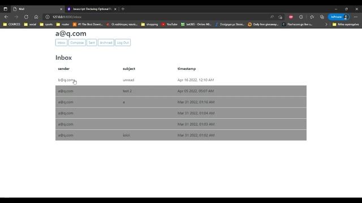Click the Inbox button
Screen dimensions: 362x203
61,43
